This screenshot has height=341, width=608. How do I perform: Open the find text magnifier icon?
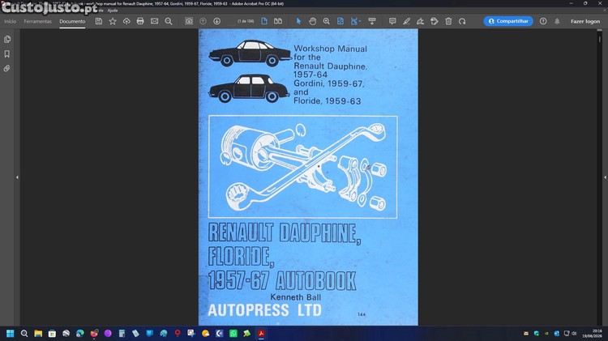[169, 21]
